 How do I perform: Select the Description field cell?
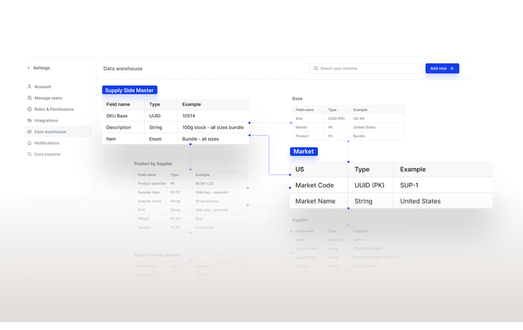click(123, 127)
